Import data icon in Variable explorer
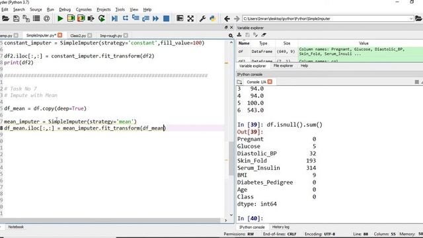This screenshot has height=238, width=423. (239, 35)
